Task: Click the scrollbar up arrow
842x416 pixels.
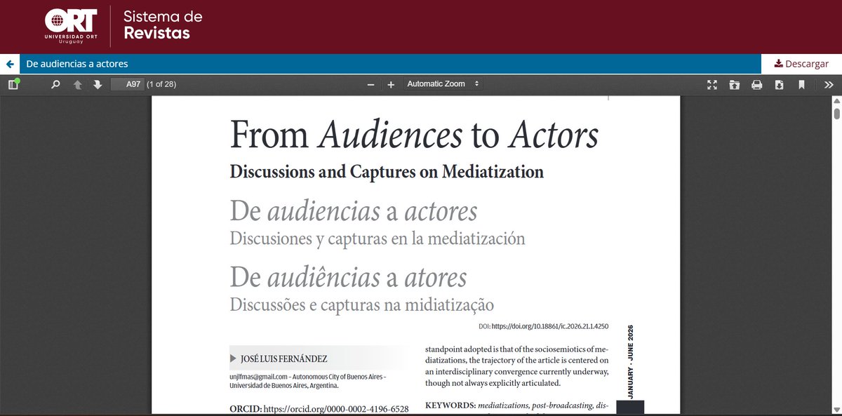Action: [x=836, y=101]
